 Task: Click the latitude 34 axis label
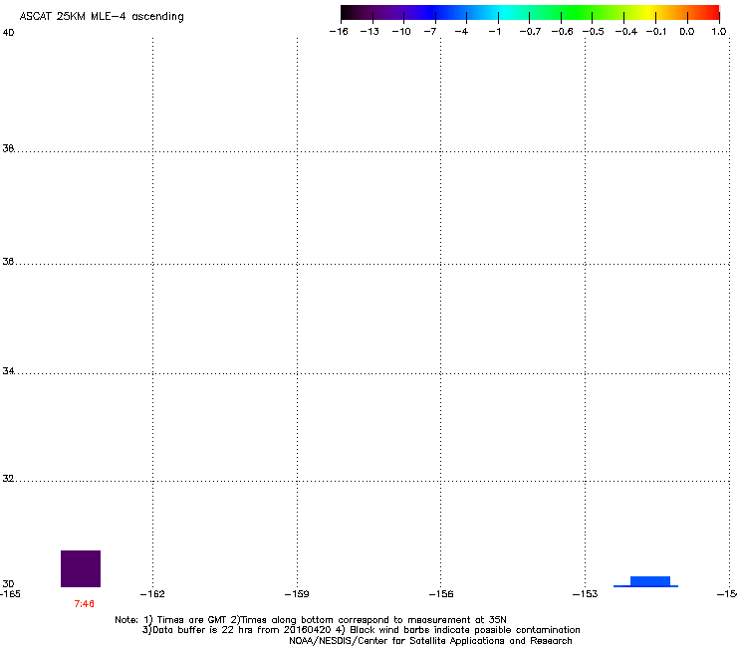(x=8, y=371)
